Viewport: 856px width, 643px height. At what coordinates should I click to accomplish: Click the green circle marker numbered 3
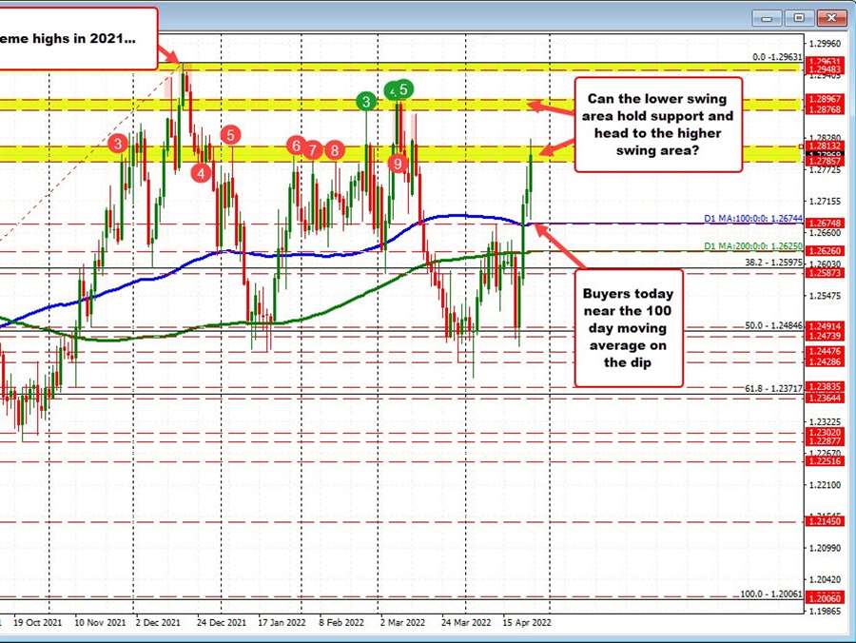click(x=364, y=100)
